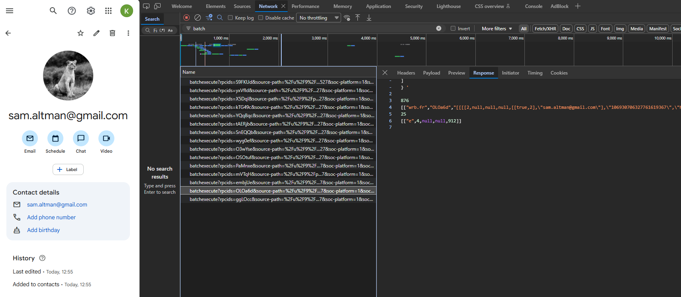
Task: Stop recording the network log
Action: (x=186, y=18)
